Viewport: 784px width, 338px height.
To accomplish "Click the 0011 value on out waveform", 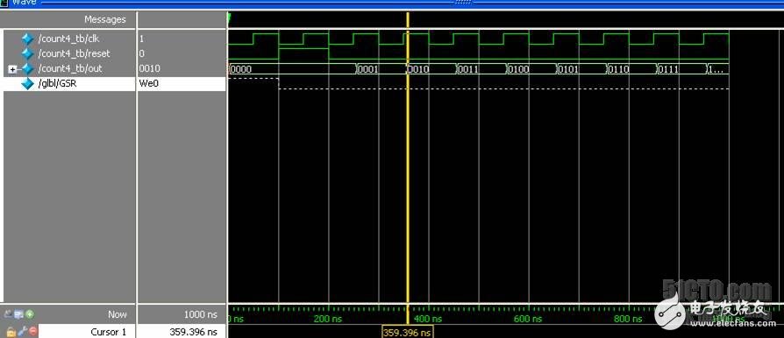I will (468, 69).
